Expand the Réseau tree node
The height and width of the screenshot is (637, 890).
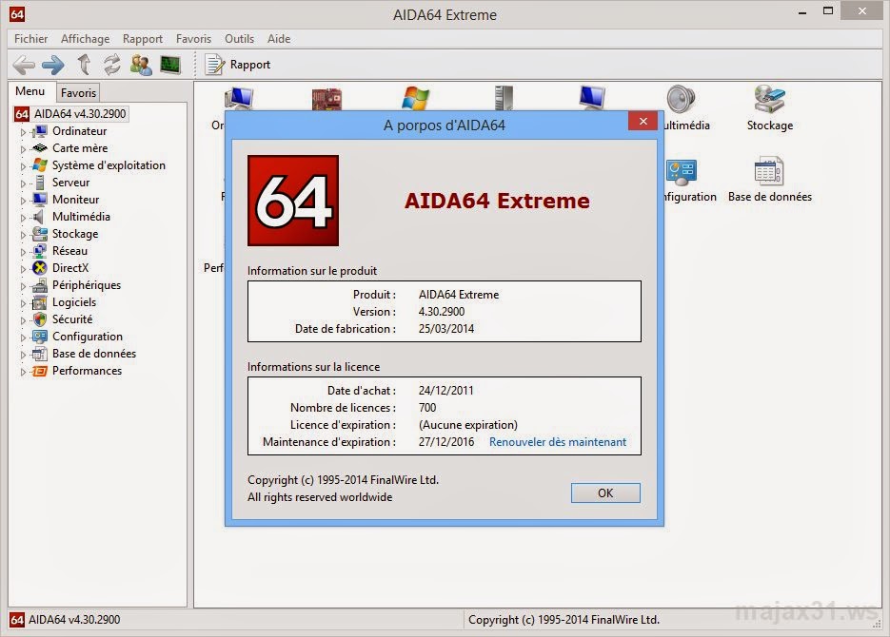click(x=22, y=251)
